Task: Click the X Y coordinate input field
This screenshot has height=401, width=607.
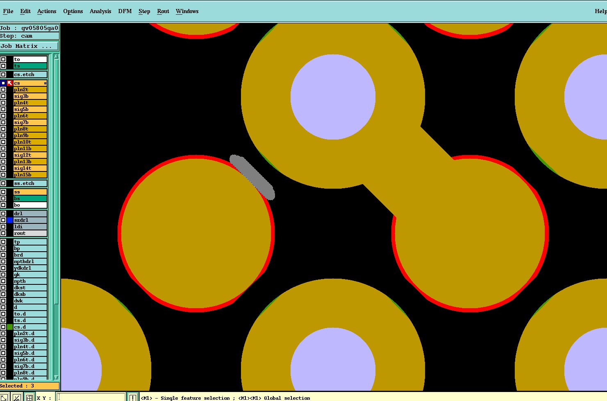Action: point(91,397)
